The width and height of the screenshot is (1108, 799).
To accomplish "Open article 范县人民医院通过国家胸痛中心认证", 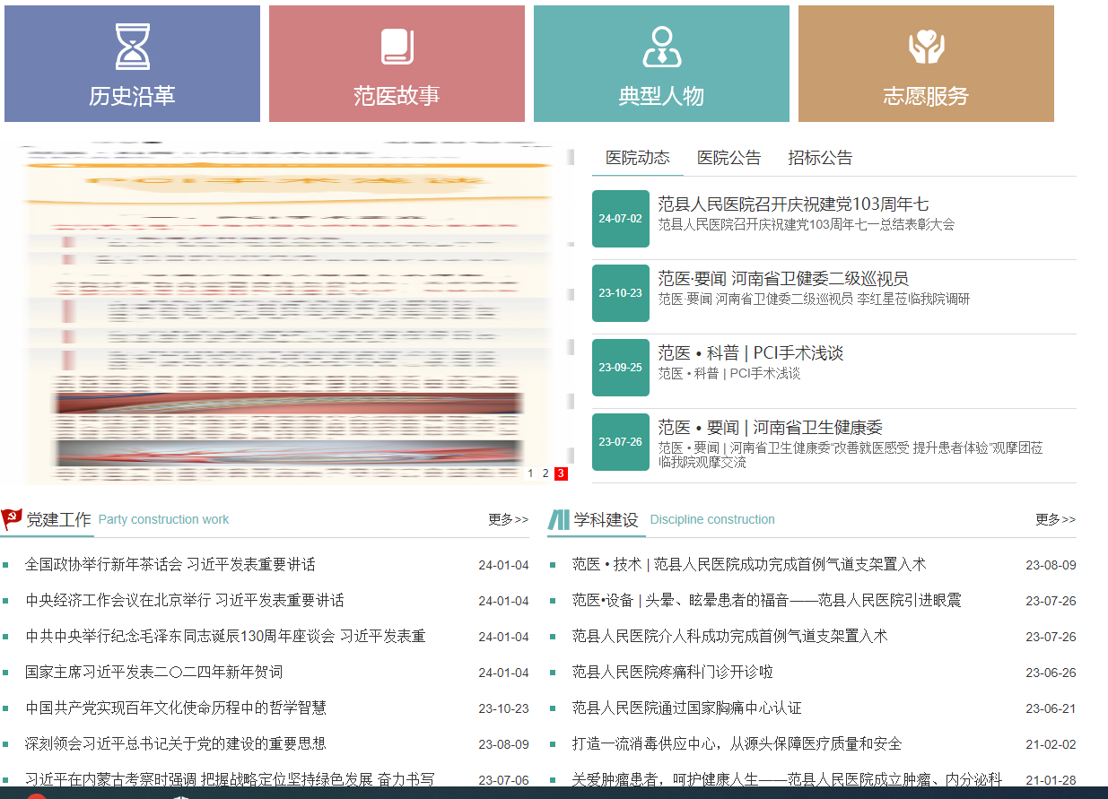I will click(687, 708).
